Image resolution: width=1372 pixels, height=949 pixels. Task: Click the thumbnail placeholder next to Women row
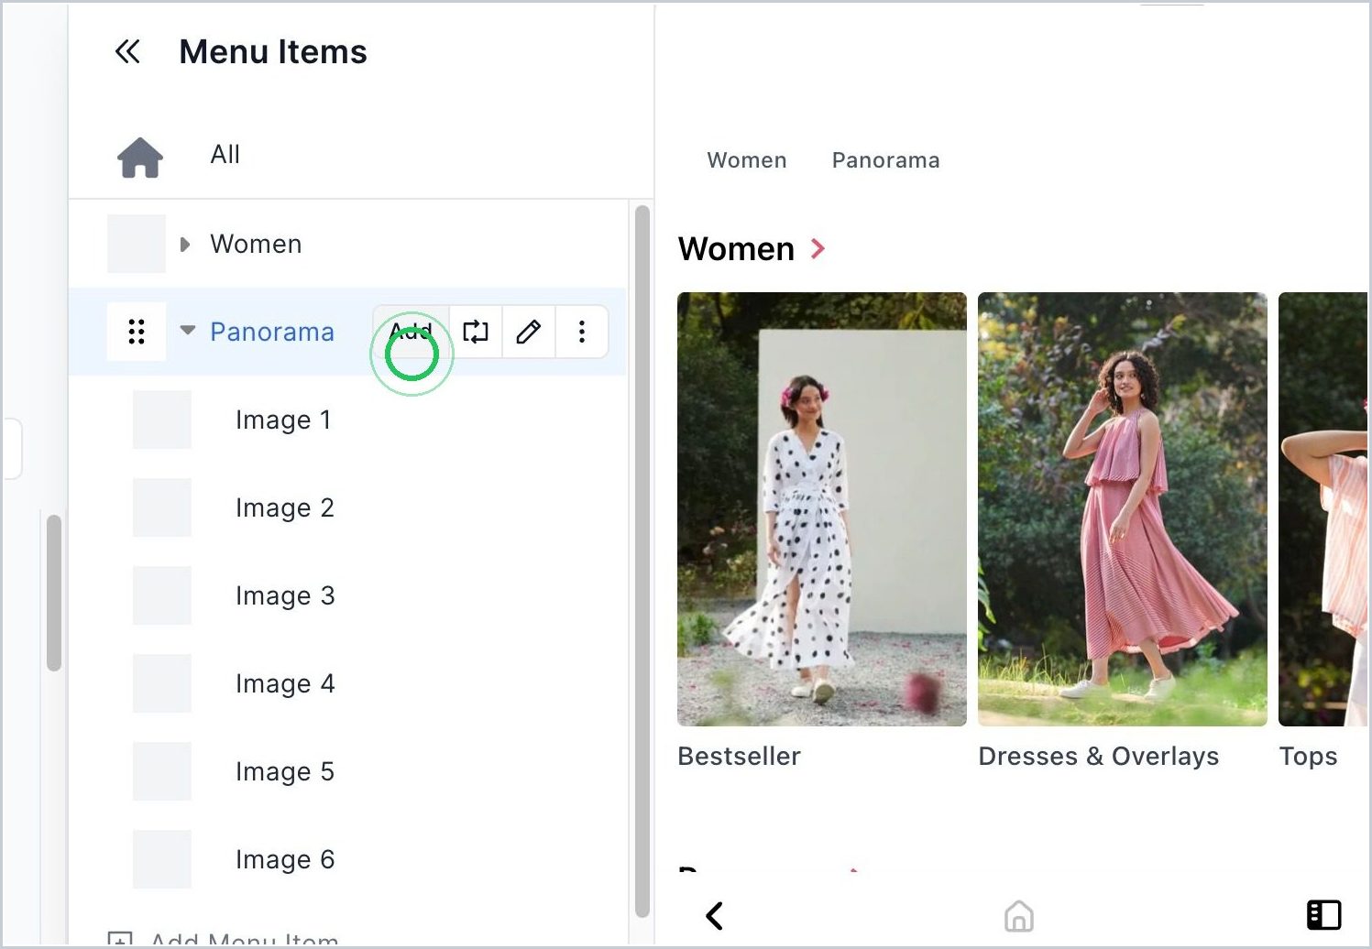(137, 244)
